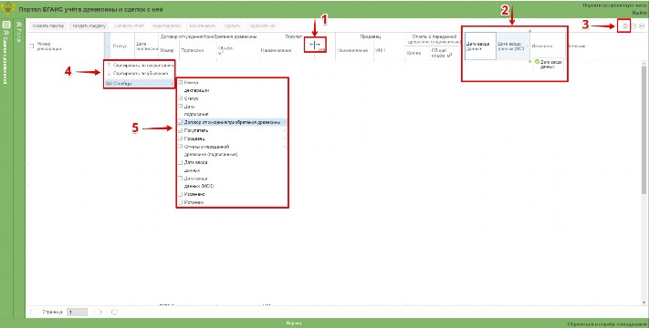Expand 'Отчеты о переданной' submenu arrow
The image size is (649, 328).
tap(285, 147)
